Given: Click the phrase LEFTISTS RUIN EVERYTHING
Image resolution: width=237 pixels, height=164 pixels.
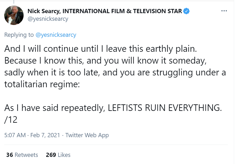Looking at the screenshot, I should pyautogui.click(x=165, y=108).
